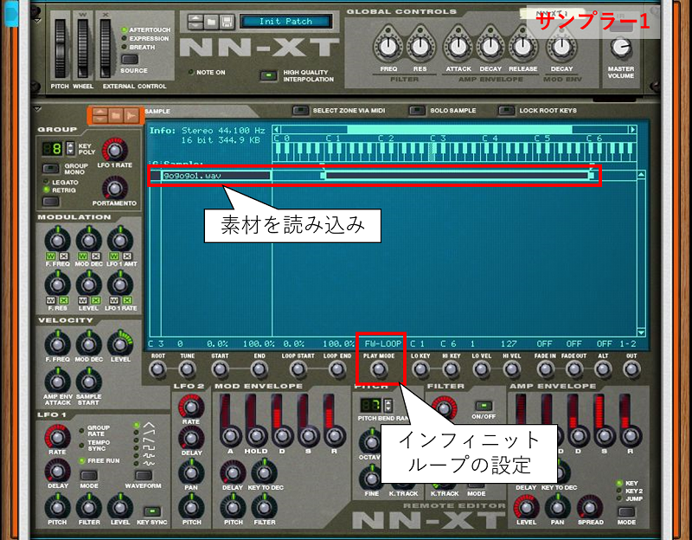Toggle Lock Root Keys button

[x=506, y=111]
